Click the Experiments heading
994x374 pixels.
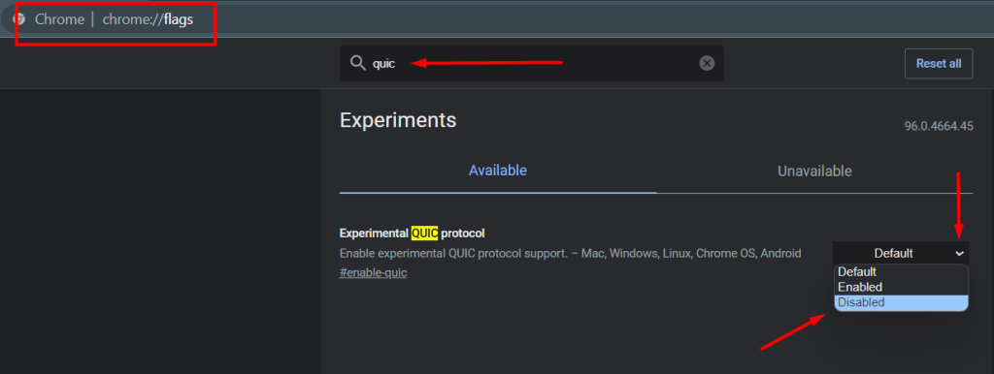(398, 120)
